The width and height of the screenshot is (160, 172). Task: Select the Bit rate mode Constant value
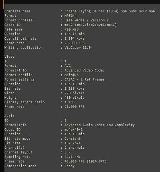click(72, 138)
